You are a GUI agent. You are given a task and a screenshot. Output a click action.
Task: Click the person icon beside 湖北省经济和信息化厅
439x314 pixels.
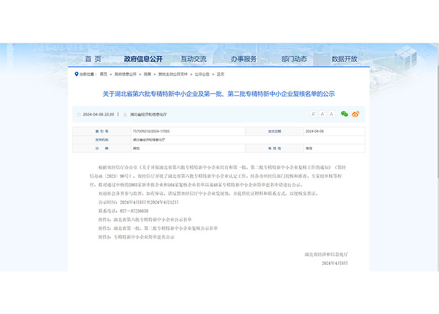(x=125, y=114)
